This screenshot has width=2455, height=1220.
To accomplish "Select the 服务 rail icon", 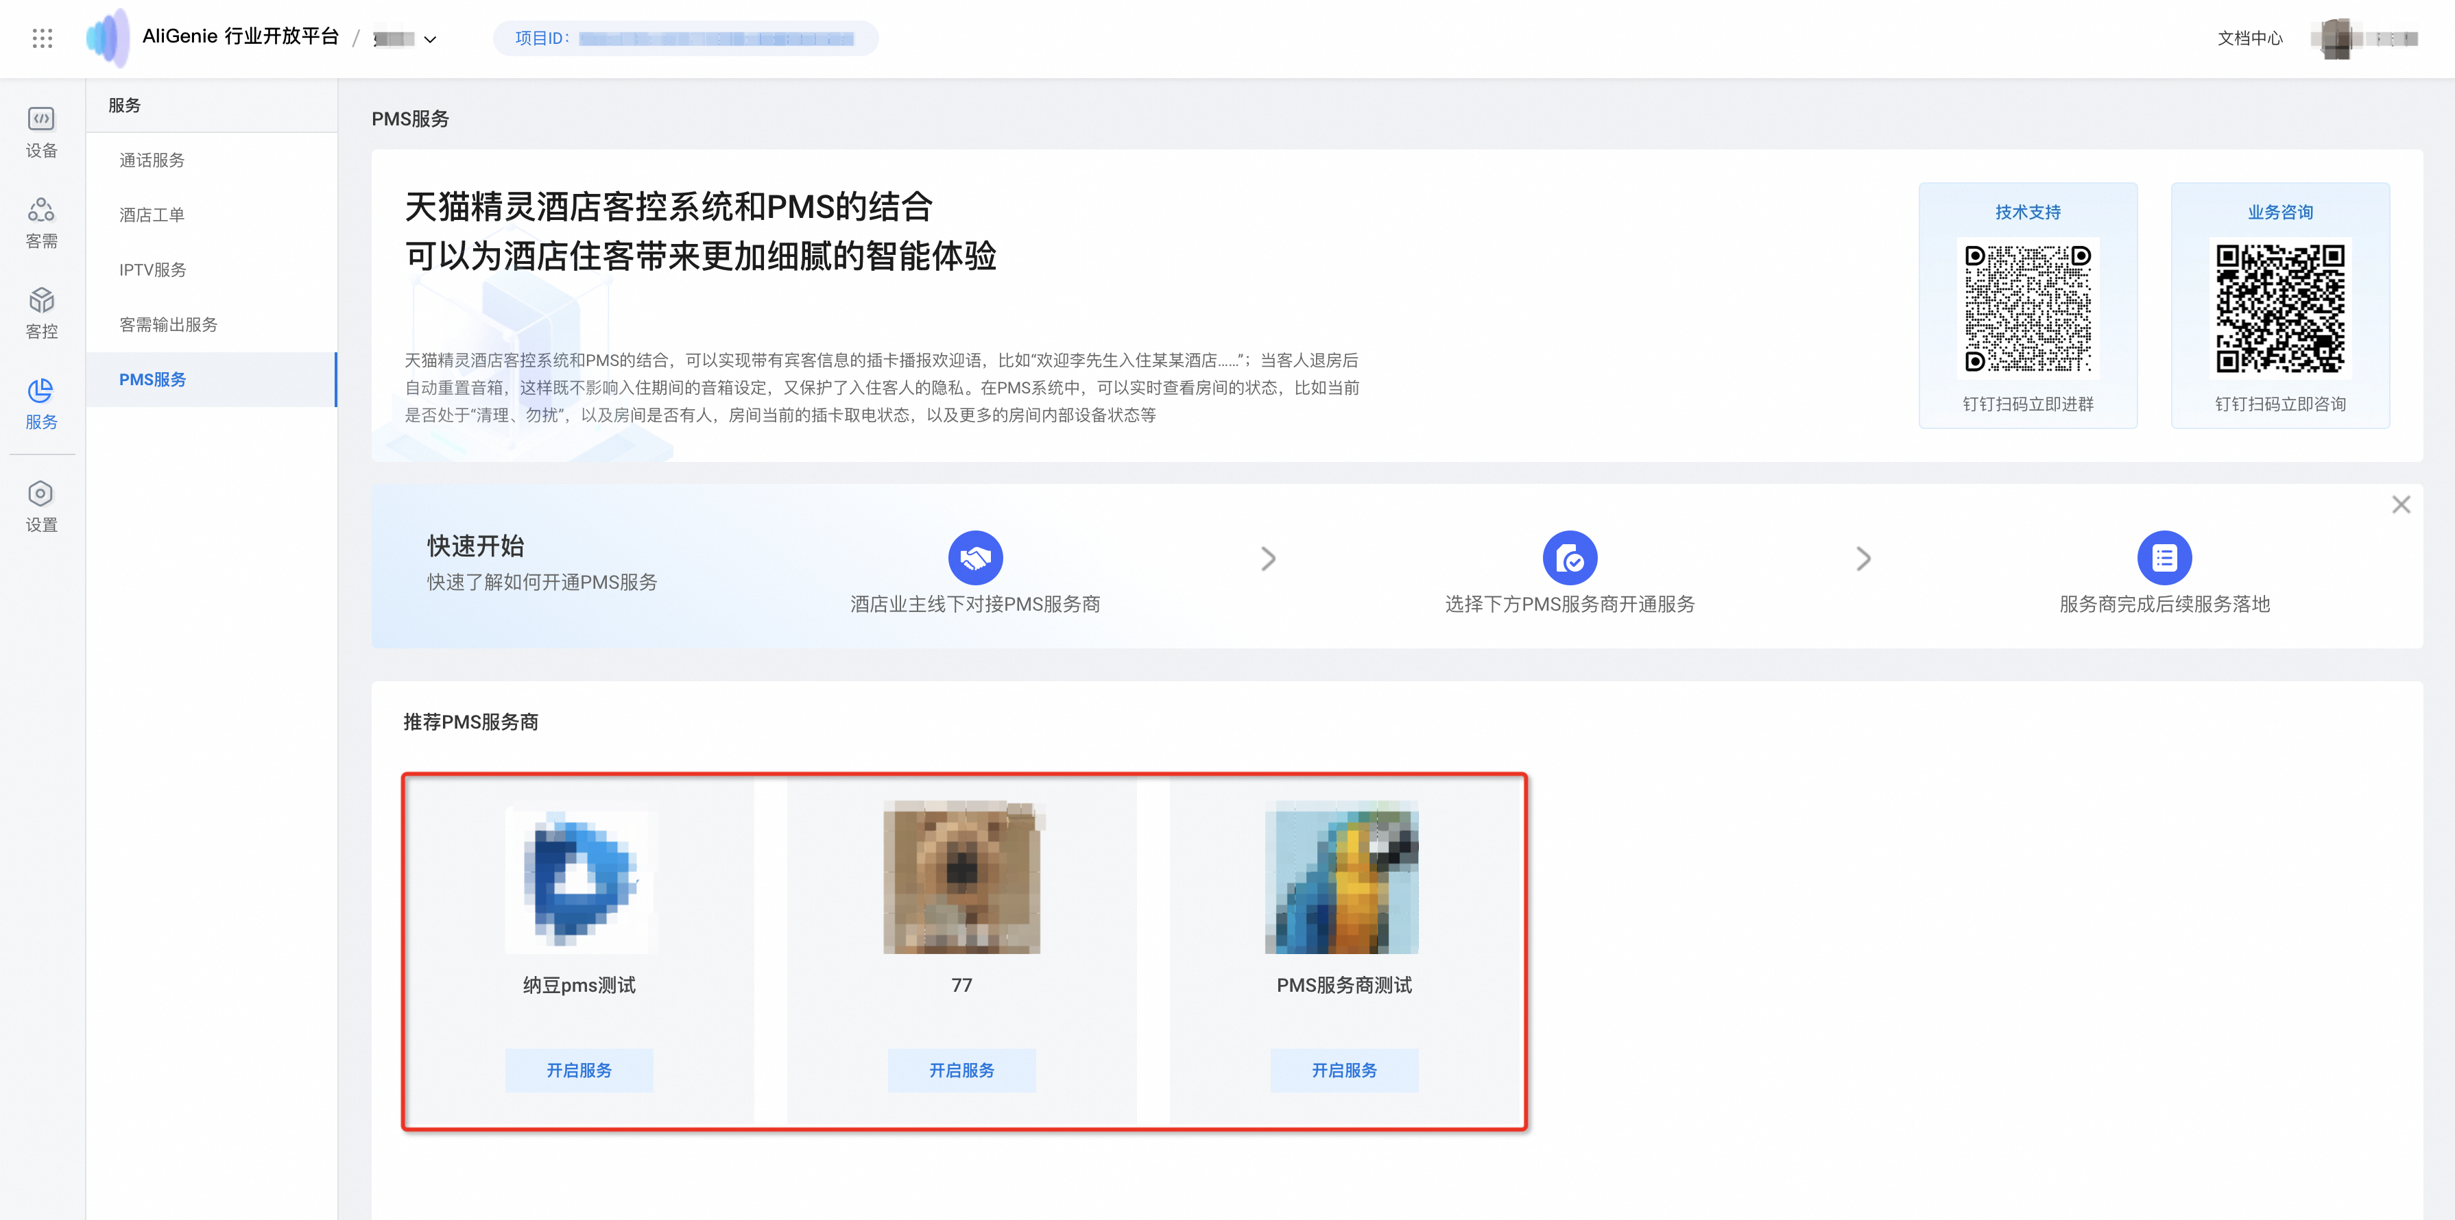I will 41,404.
